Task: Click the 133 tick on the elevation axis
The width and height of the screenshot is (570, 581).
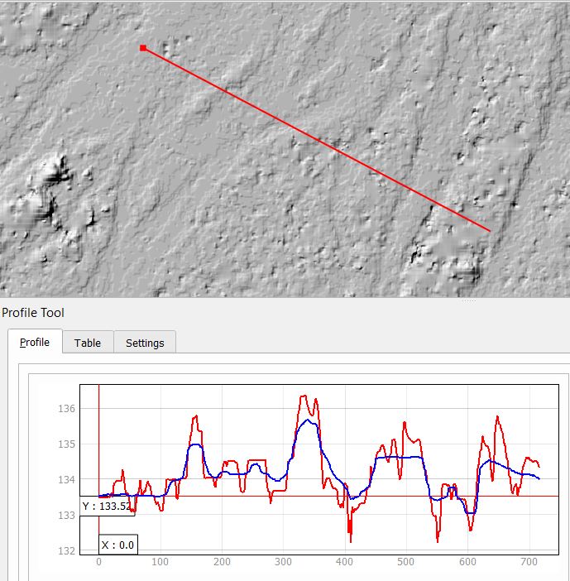Action: 67,515
